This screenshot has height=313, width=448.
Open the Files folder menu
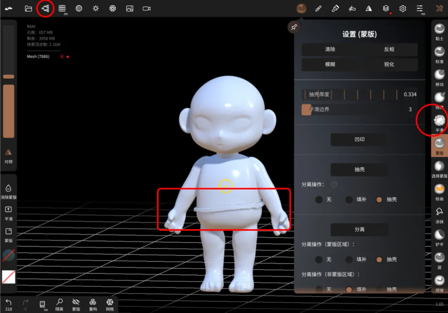28,9
